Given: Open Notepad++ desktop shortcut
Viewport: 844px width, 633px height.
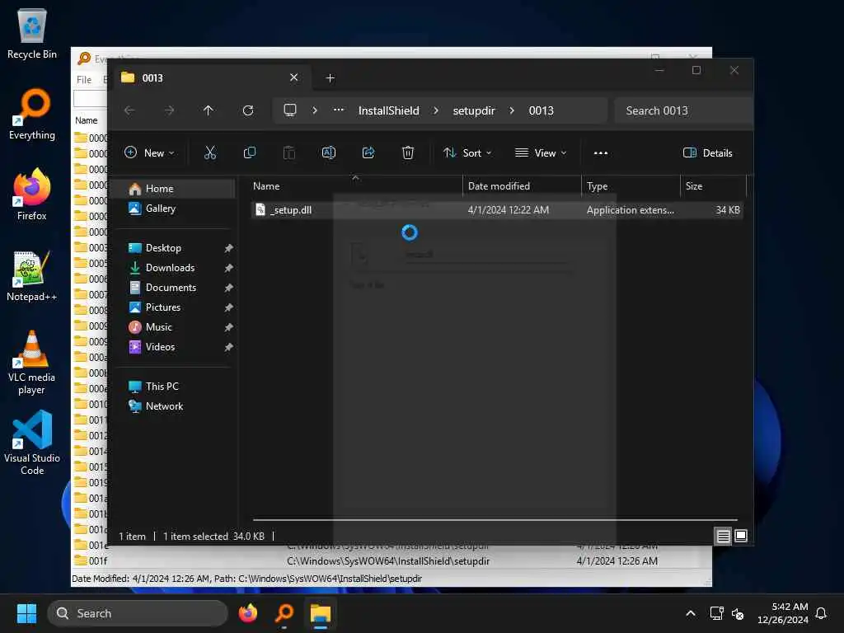Looking at the screenshot, I should (x=32, y=275).
